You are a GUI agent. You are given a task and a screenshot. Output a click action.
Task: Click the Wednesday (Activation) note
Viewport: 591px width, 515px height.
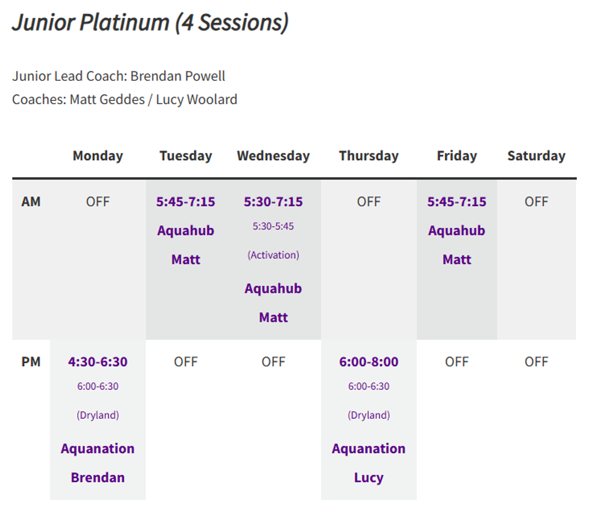[x=273, y=255]
